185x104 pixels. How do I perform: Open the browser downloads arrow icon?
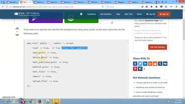151,7
